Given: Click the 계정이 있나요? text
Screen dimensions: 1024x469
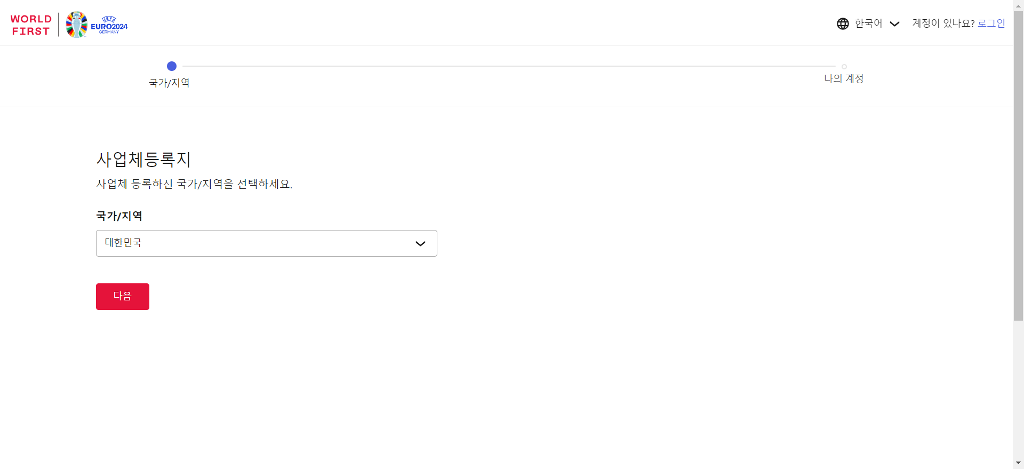Looking at the screenshot, I should [943, 23].
